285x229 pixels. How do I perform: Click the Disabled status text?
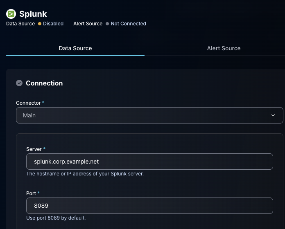[x=53, y=24]
